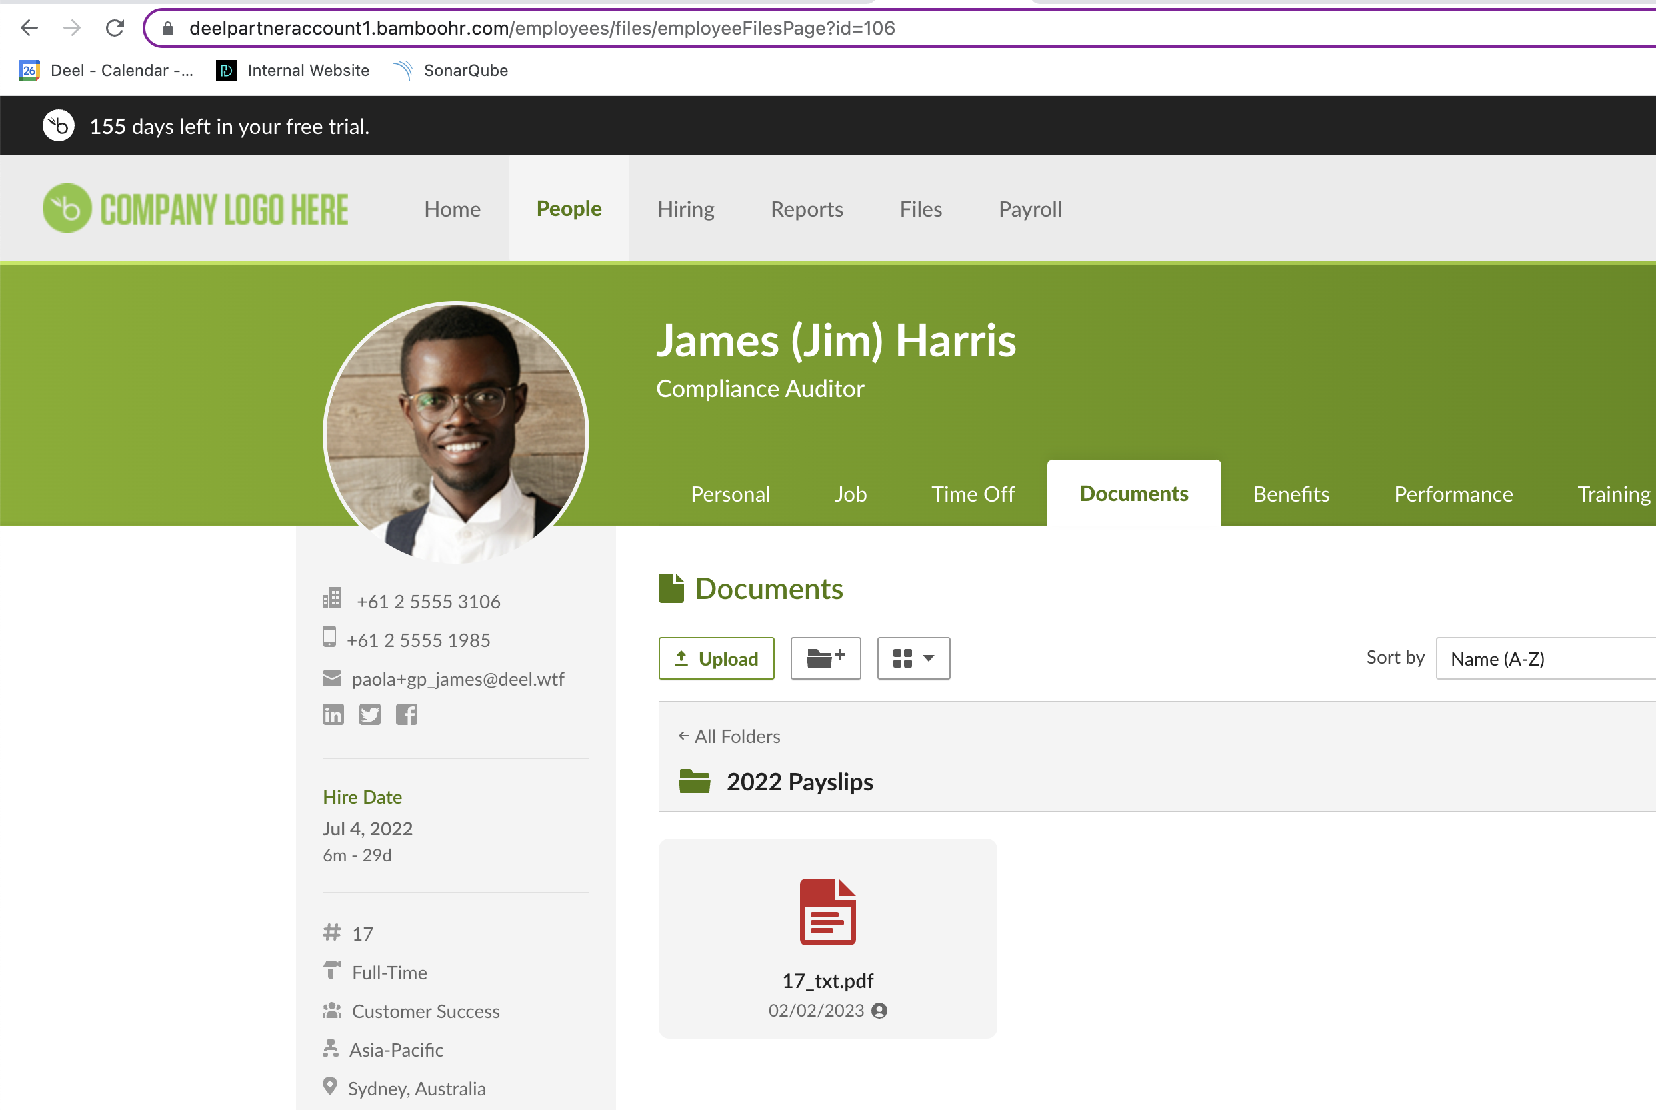Open the Payroll menu item
This screenshot has height=1110, width=1656.
[x=1030, y=209]
